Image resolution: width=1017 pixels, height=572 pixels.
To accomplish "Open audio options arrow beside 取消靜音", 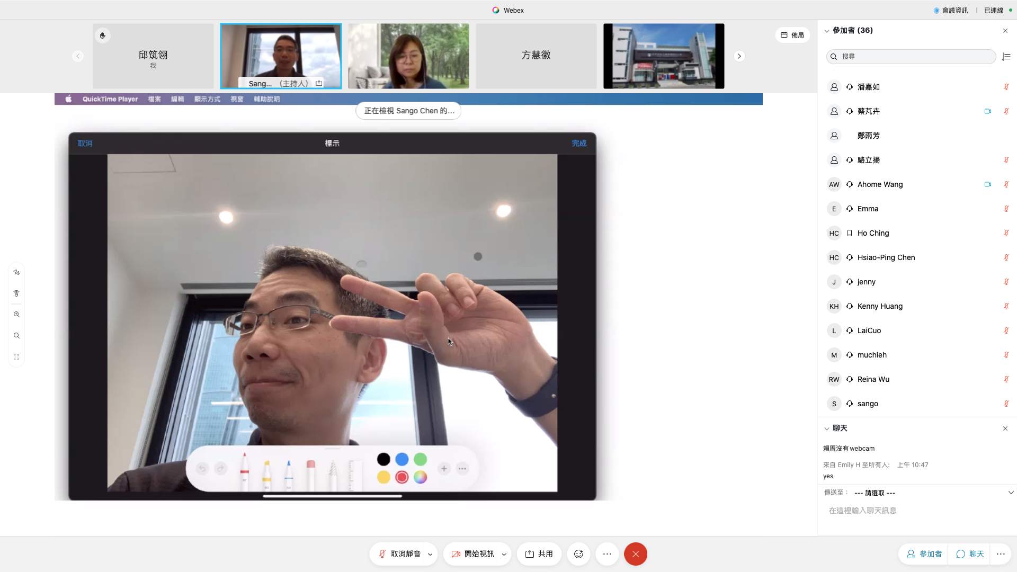I will 430,555.
